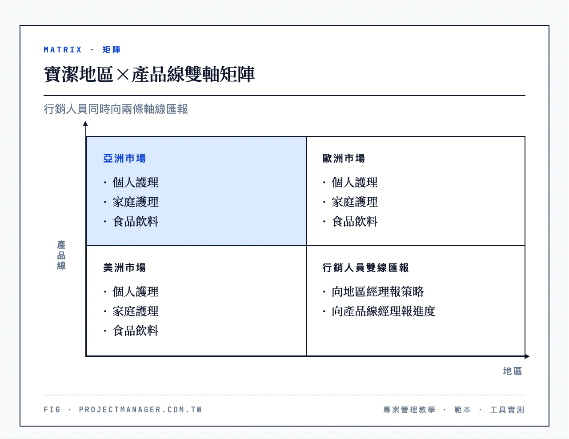Viewport: 569px width, 439px height.
Task: Select the "美洲市場" quadrant heading
Action: tap(124, 267)
